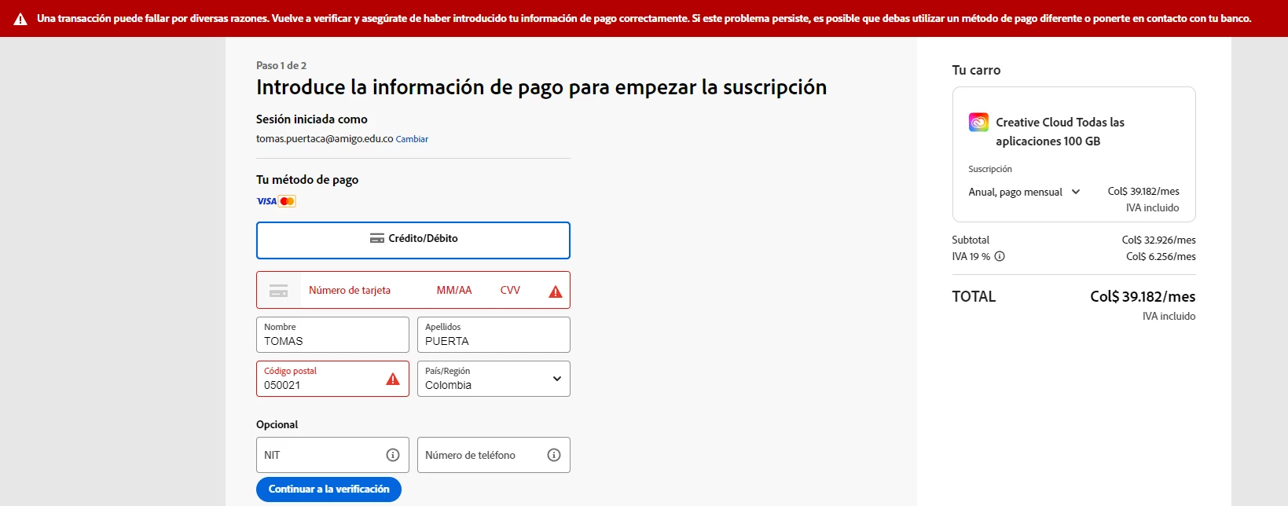The width and height of the screenshot is (1288, 506).
Task: Click Continuar a la verificación button
Action: coord(328,489)
